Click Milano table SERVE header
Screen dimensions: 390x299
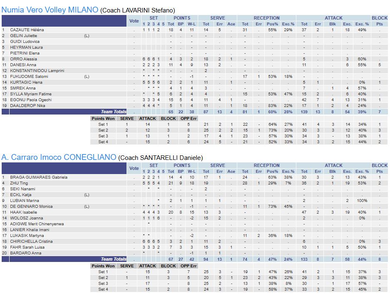[218, 18]
